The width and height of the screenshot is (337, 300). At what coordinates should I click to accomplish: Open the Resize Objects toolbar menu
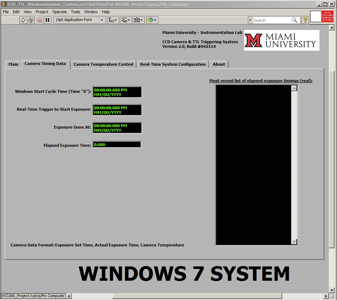(138, 20)
